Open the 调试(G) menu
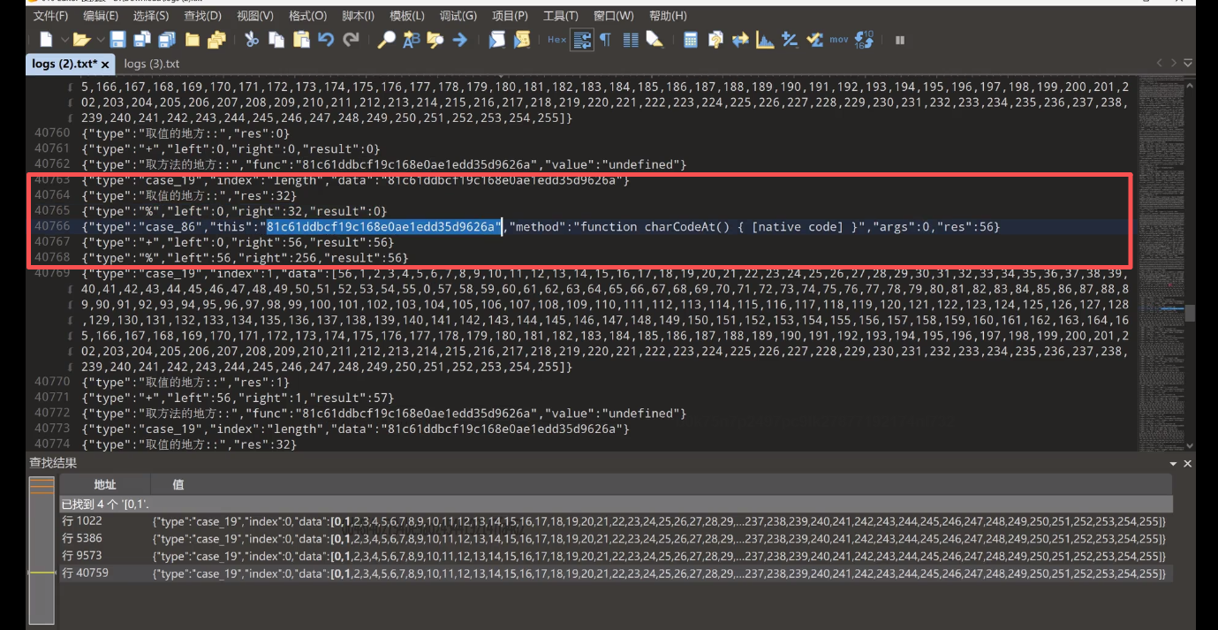The height and width of the screenshot is (630, 1218). (458, 16)
